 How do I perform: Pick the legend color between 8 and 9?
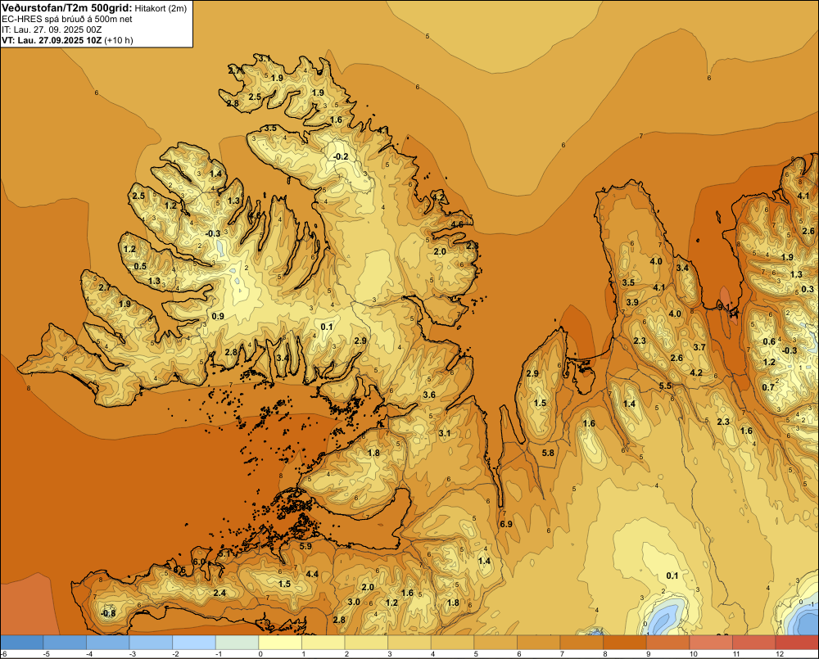(x=625, y=643)
